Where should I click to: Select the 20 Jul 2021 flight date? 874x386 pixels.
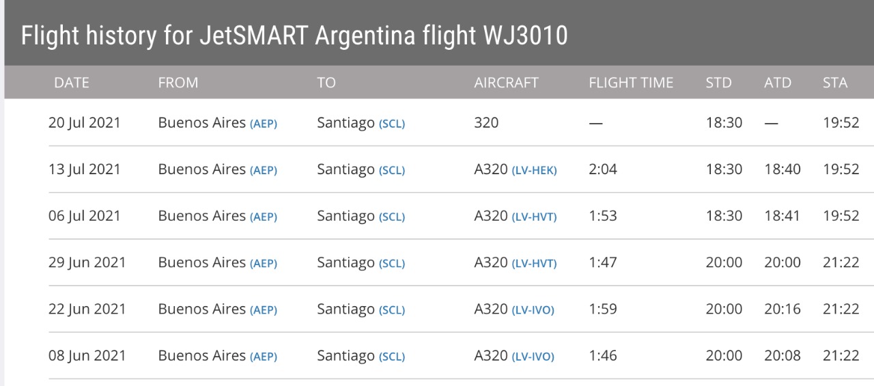click(x=85, y=123)
